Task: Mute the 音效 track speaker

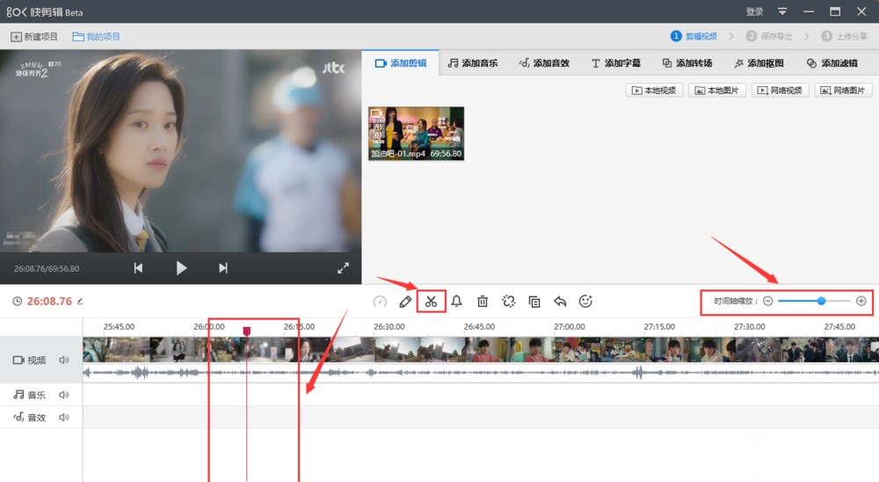Action: [x=64, y=418]
